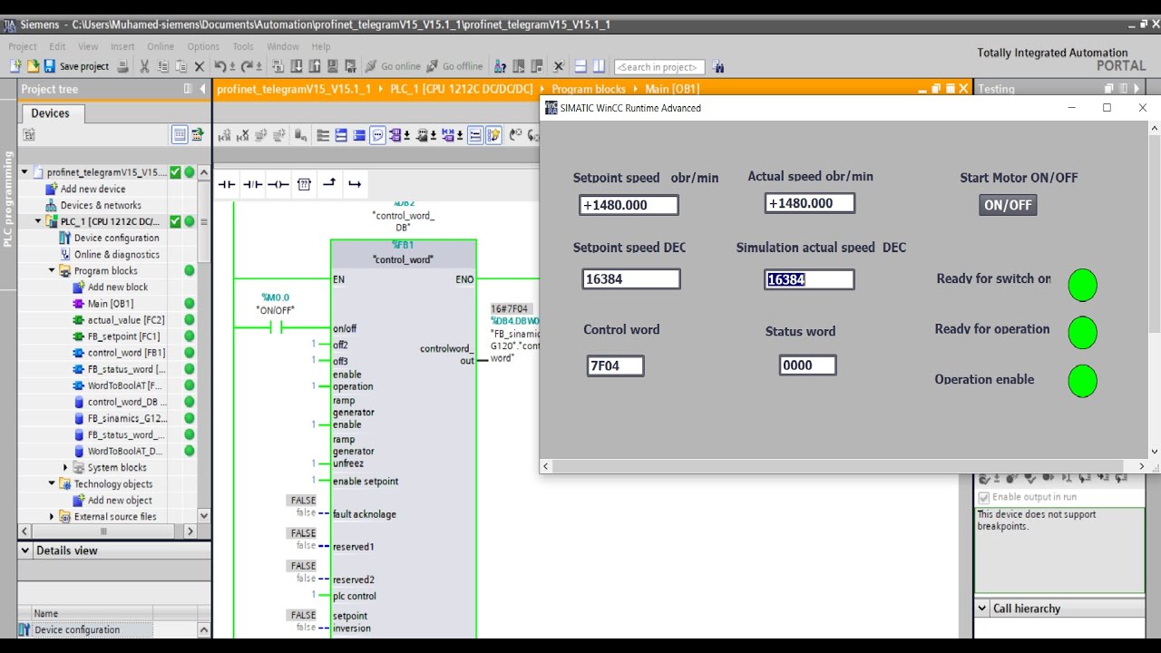The image size is (1161, 653).
Task: Insert an empty box instruction
Action: tap(304, 184)
